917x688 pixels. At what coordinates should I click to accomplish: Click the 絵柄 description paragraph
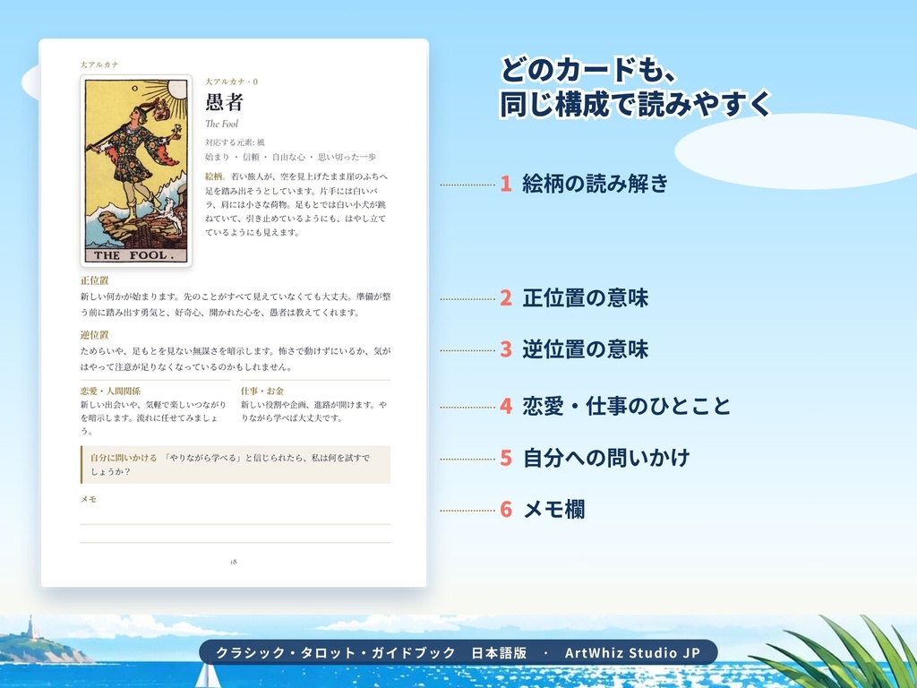[x=296, y=204]
